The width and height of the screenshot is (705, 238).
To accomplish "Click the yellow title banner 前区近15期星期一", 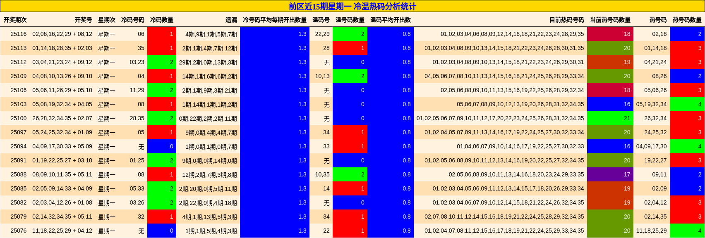I will click(x=352, y=6).
